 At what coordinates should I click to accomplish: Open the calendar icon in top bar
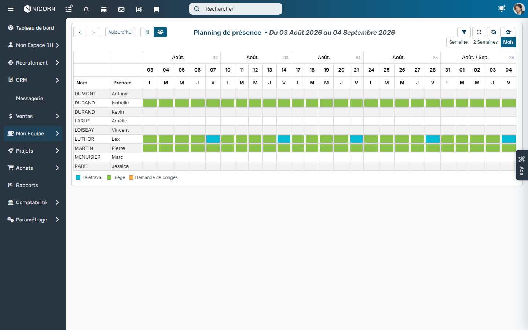[104, 9]
